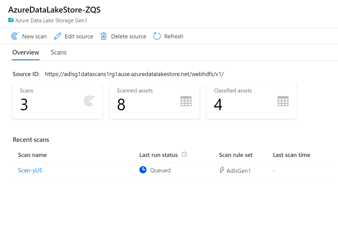Click the Last run status info icon
Viewport: 338px width, 233px height.
pyautogui.click(x=184, y=154)
